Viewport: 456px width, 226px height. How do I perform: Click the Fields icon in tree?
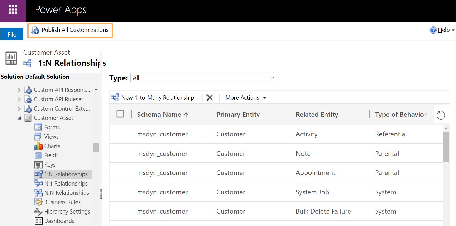point(38,155)
